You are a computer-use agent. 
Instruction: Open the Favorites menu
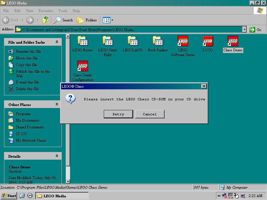(46, 11)
